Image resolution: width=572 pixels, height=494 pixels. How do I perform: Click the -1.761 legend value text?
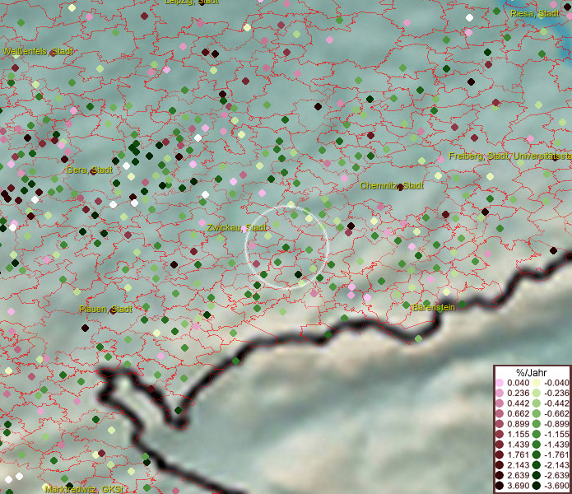pos(556,455)
